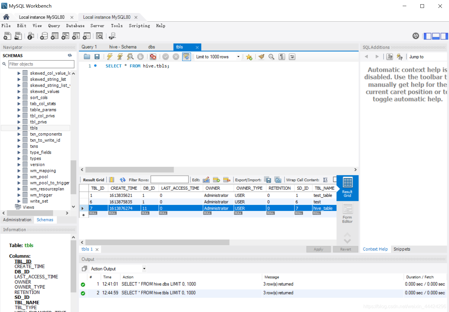The image size is (449, 312).
Task: Select the Result Grid view button
Action: click(x=347, y=188)
